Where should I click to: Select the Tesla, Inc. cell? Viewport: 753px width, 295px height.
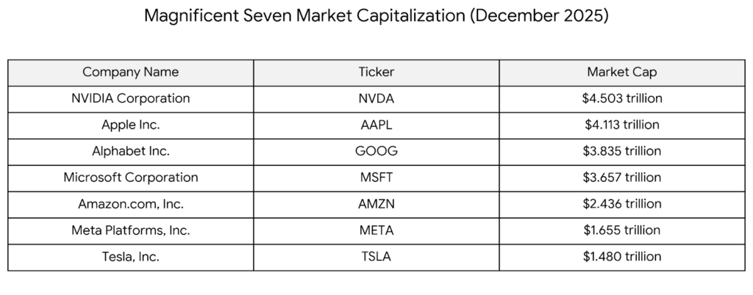(130, 257)
